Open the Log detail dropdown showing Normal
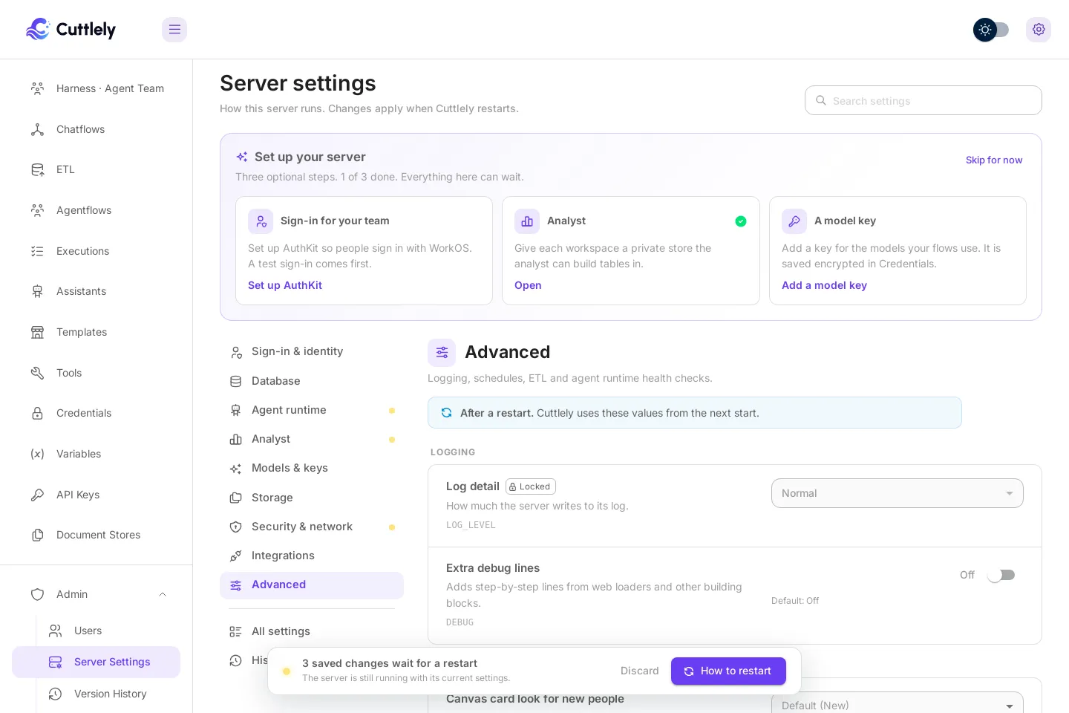The height and width of the screenshot is (713, 1069). pyautogui.click(x=898, y=493)
